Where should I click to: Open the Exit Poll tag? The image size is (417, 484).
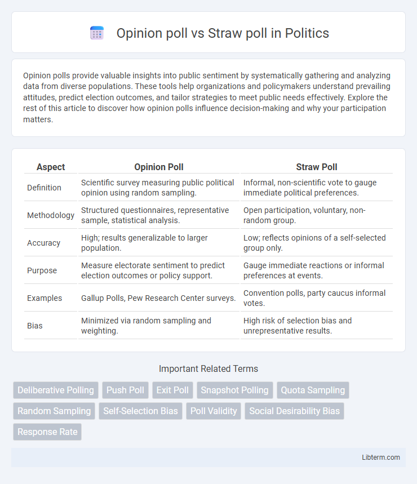172,390
